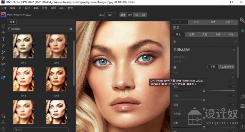
Task: Apply the CN3 cinema preset thumbnail
Action: 23,79
